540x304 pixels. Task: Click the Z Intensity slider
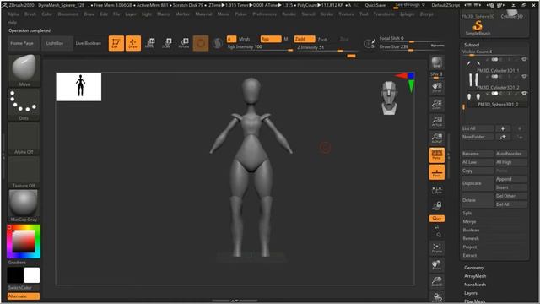pos(327,48)
